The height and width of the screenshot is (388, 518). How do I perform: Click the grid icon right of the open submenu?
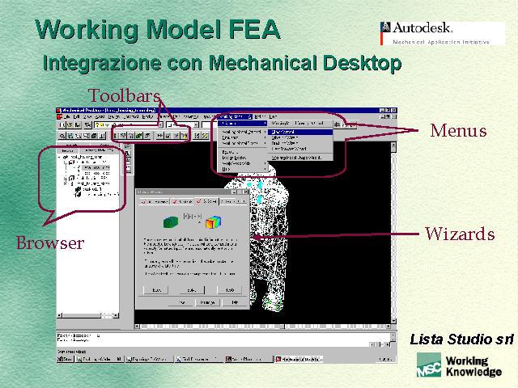pyautogui.click(x=337, y=124)
